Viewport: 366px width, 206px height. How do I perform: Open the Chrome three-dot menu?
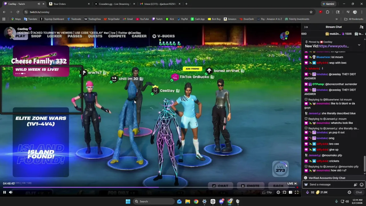tap(361, 12)
